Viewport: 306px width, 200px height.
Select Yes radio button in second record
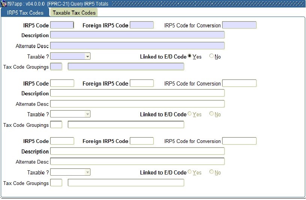[190, 114]
